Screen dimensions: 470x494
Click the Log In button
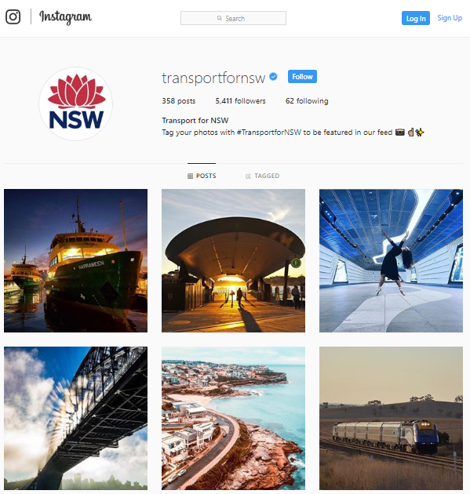click(415, 18)
